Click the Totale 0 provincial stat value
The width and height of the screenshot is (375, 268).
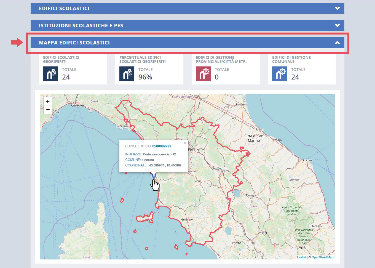216,77
